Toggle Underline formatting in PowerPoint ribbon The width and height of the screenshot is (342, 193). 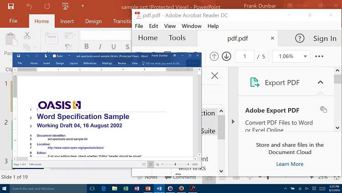point(114,46)
